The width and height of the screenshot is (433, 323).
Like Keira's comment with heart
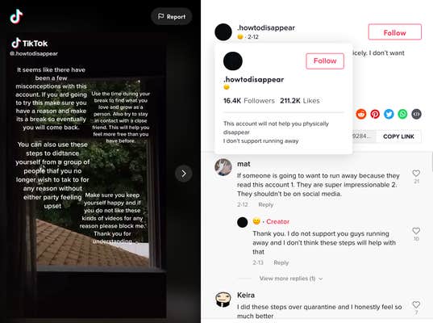point(416,304)
